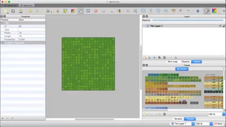Select the Insert Point pin tool
This screenshot has width=226, height=127.
(151, 11)
